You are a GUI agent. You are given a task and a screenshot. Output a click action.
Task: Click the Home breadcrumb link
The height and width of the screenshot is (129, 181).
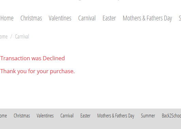click(x=4, y=37)
